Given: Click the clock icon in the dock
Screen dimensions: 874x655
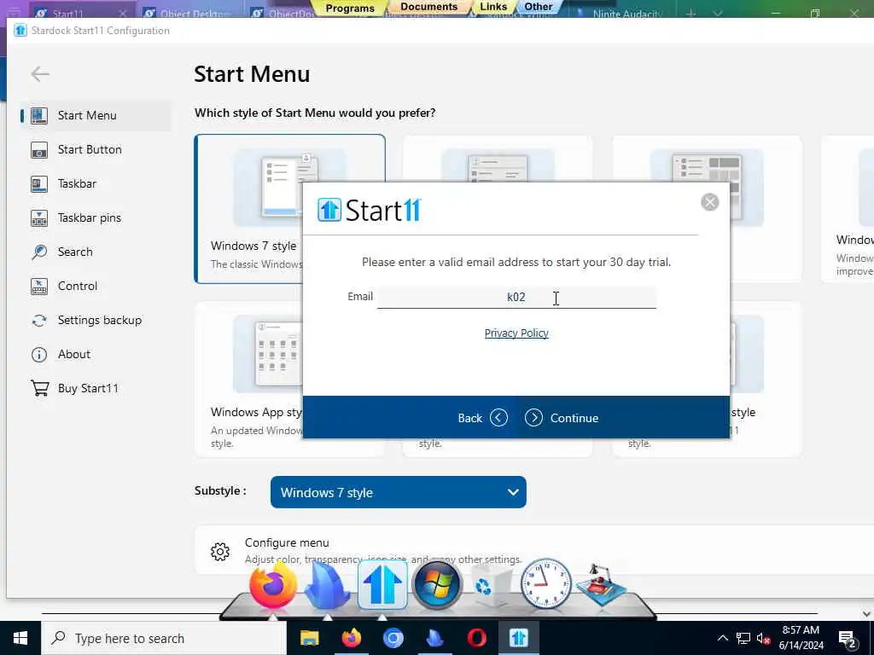Looking at the screenshot, I should (545, 583).
